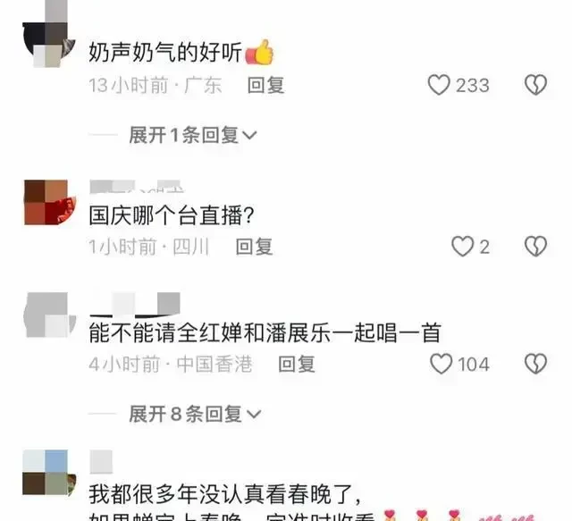Expand the 8 replies thread

click(x=195, y=414)
